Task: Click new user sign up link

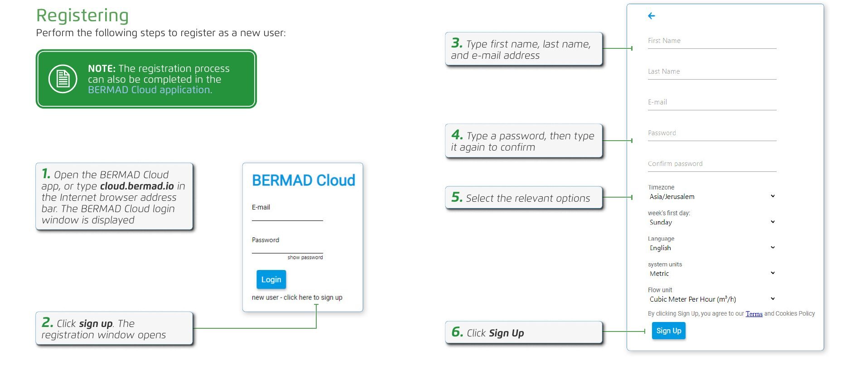Action: 297,298
